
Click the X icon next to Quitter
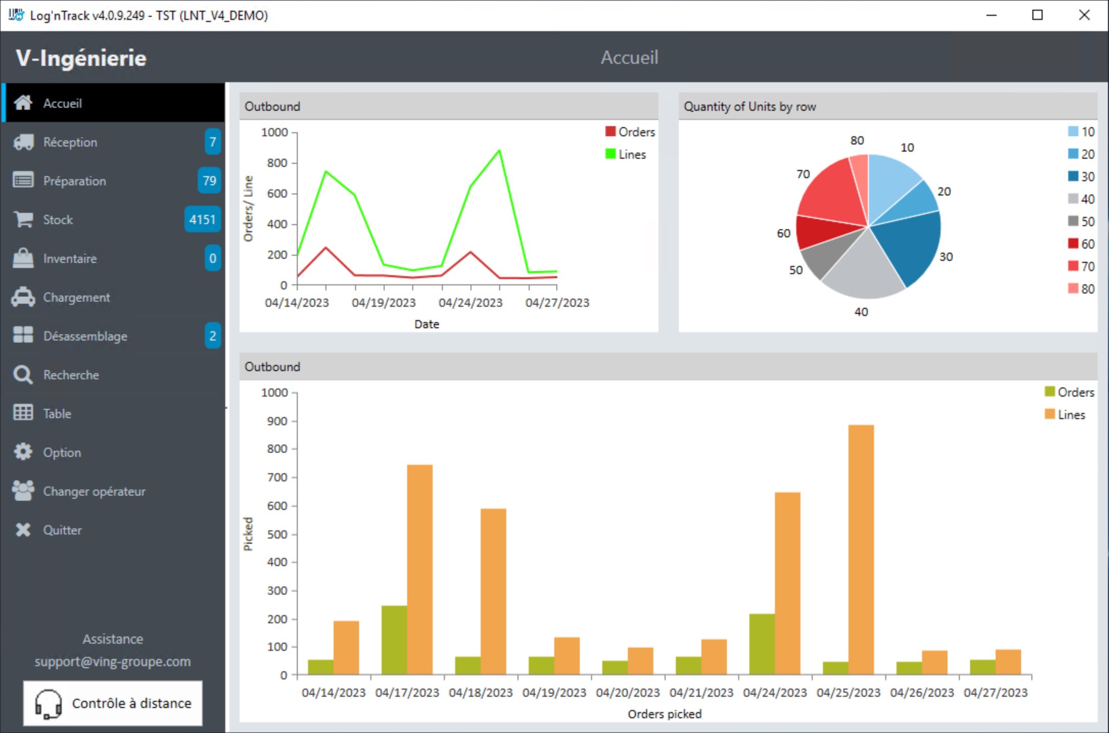point(23,530)
